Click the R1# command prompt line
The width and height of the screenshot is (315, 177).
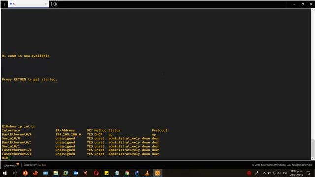coord(6,158)
